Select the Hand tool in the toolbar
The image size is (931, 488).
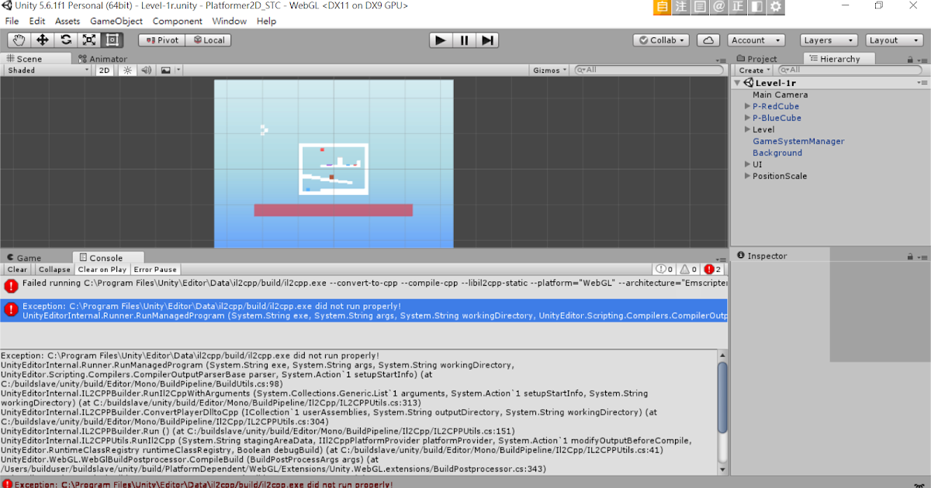click(18, 40)
